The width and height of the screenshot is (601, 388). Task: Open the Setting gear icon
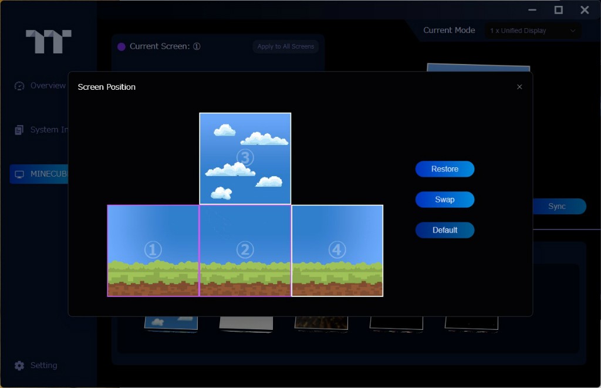click(19, 366)
